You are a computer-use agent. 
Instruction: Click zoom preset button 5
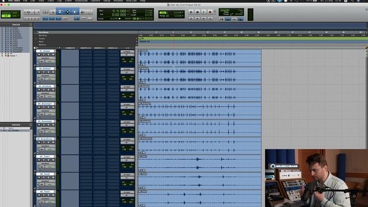click(39, 18)
